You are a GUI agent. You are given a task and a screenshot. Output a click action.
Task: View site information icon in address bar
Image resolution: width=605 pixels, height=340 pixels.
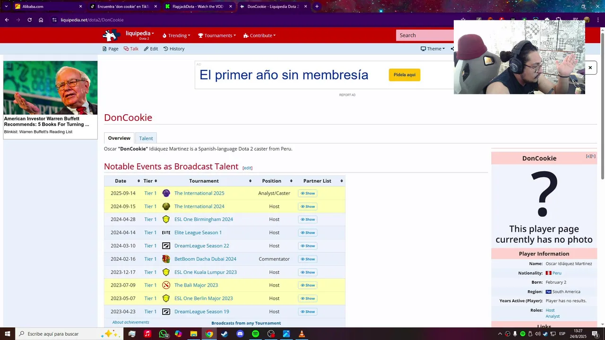tap(54, 20)
